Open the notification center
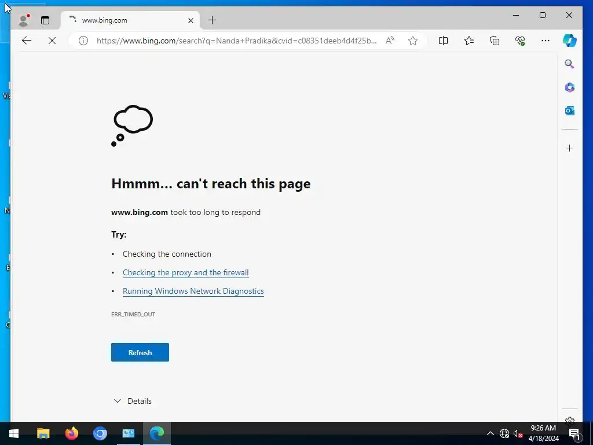The image size is (593, 445). [x=574, y=433]
